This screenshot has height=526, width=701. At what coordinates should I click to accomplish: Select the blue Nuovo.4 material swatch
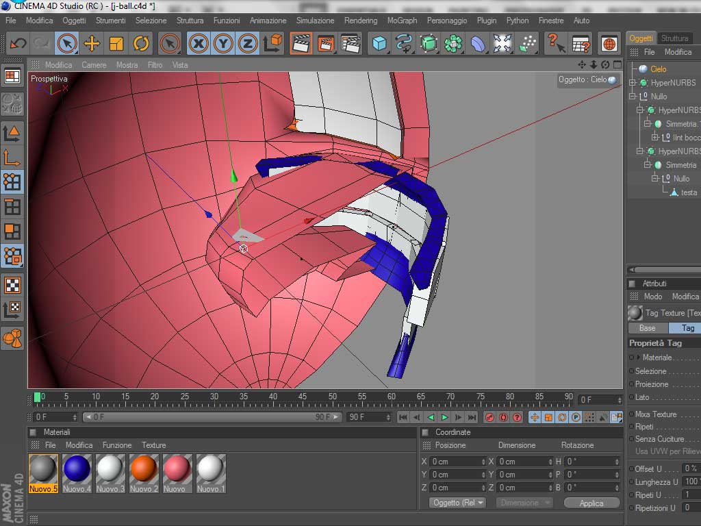click(x=77, y=469)
